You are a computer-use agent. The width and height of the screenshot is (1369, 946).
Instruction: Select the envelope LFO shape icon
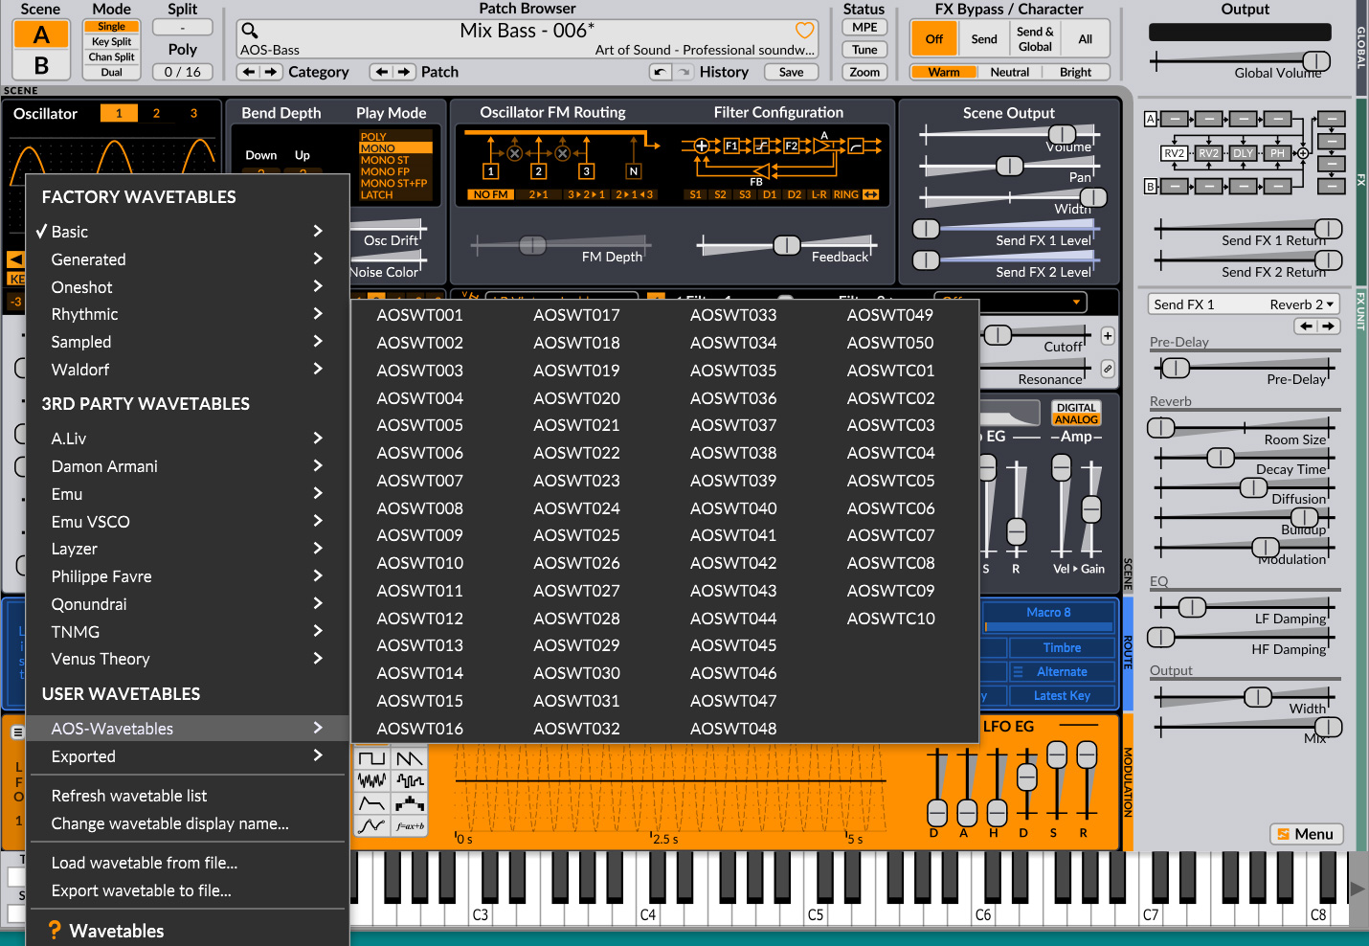[371, 802]
